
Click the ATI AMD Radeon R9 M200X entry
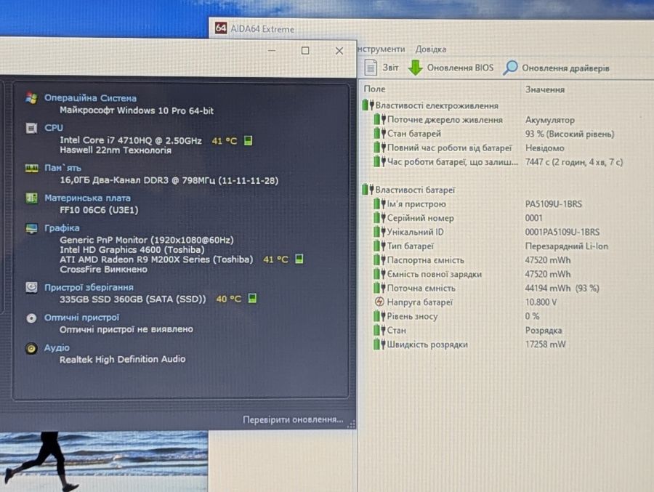(x=156, y=259)
